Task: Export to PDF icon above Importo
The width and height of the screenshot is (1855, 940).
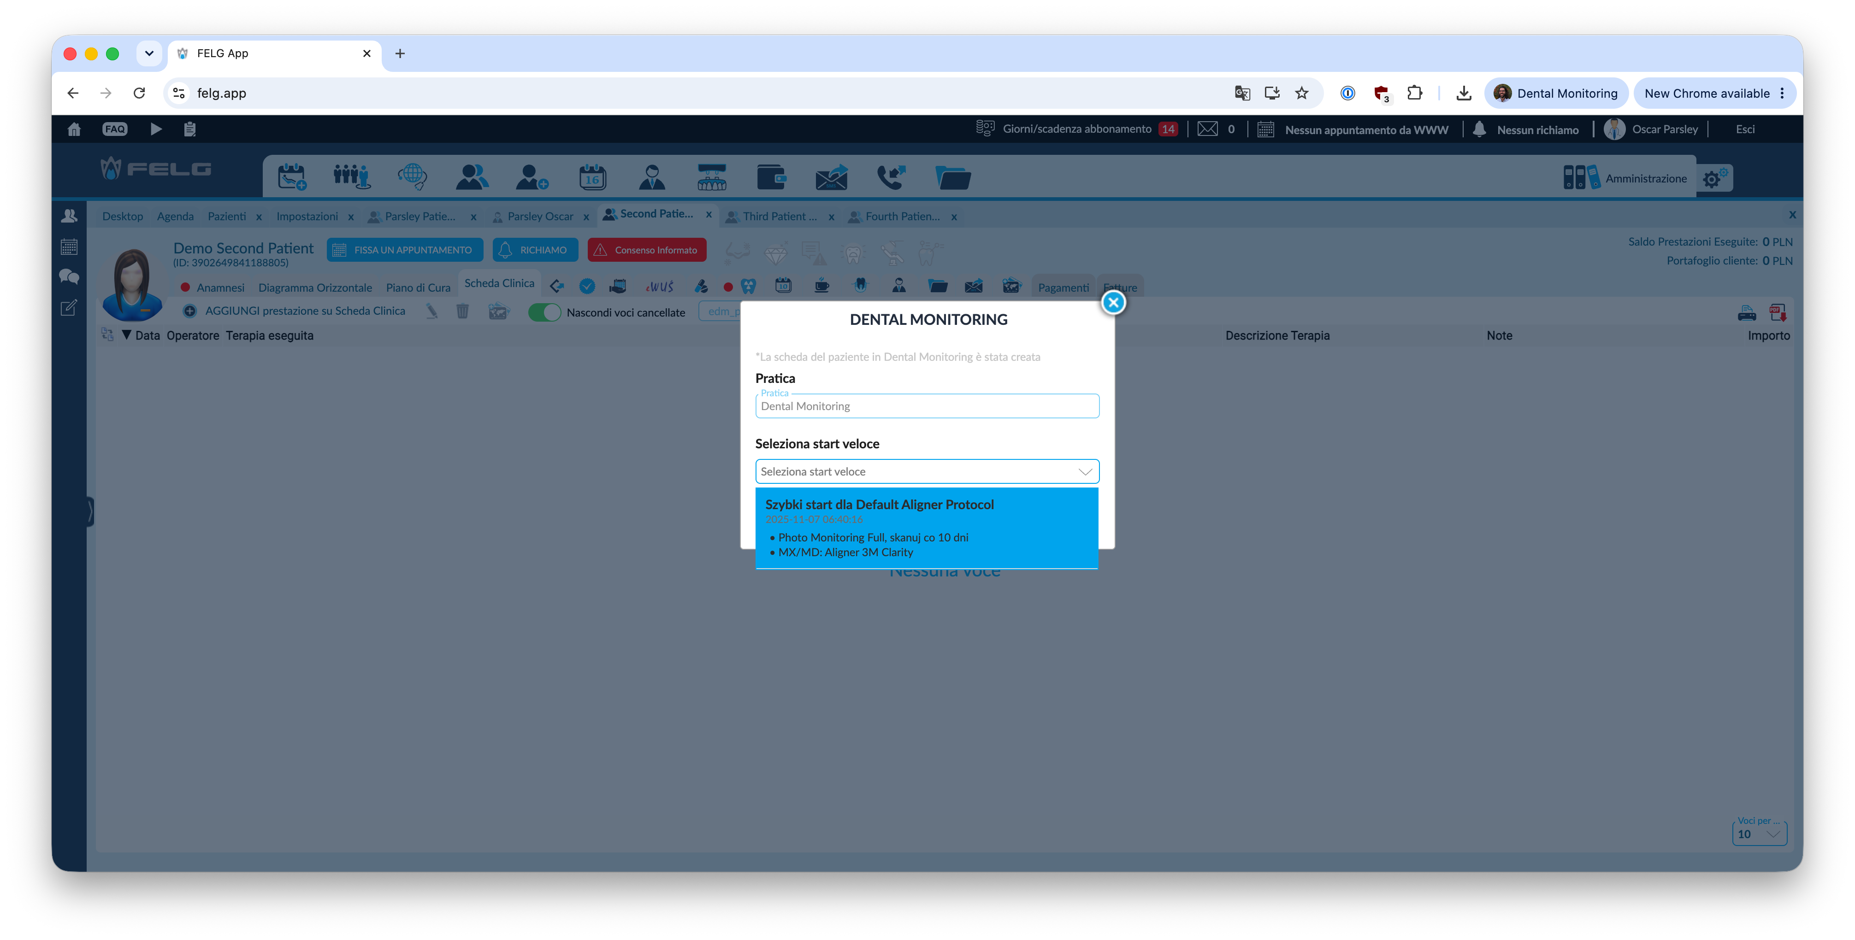Action: coord(1778,313)
